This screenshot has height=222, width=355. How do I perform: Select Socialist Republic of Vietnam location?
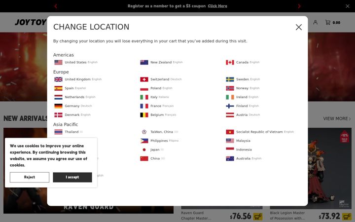click(260, 132)
